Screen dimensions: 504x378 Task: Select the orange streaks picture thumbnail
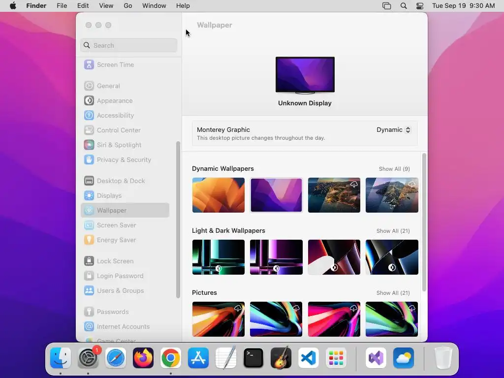[219, 319]
